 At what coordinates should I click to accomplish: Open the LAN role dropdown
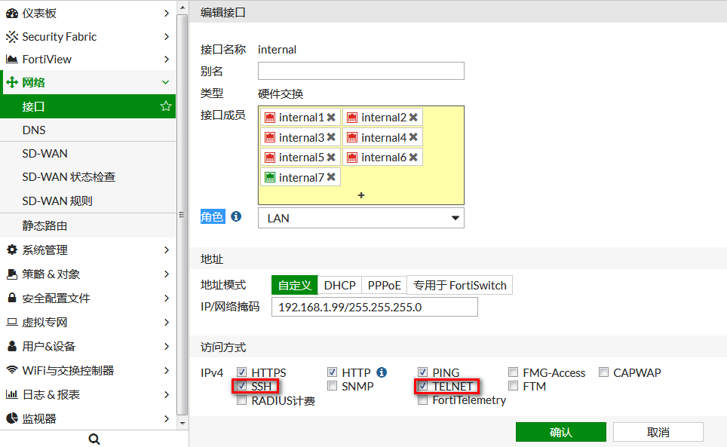(361, 218)
